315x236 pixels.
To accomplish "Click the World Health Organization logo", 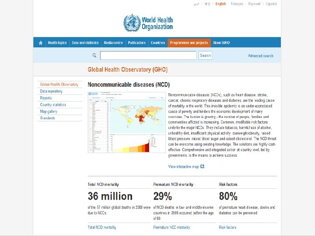I will click(148, 23).
